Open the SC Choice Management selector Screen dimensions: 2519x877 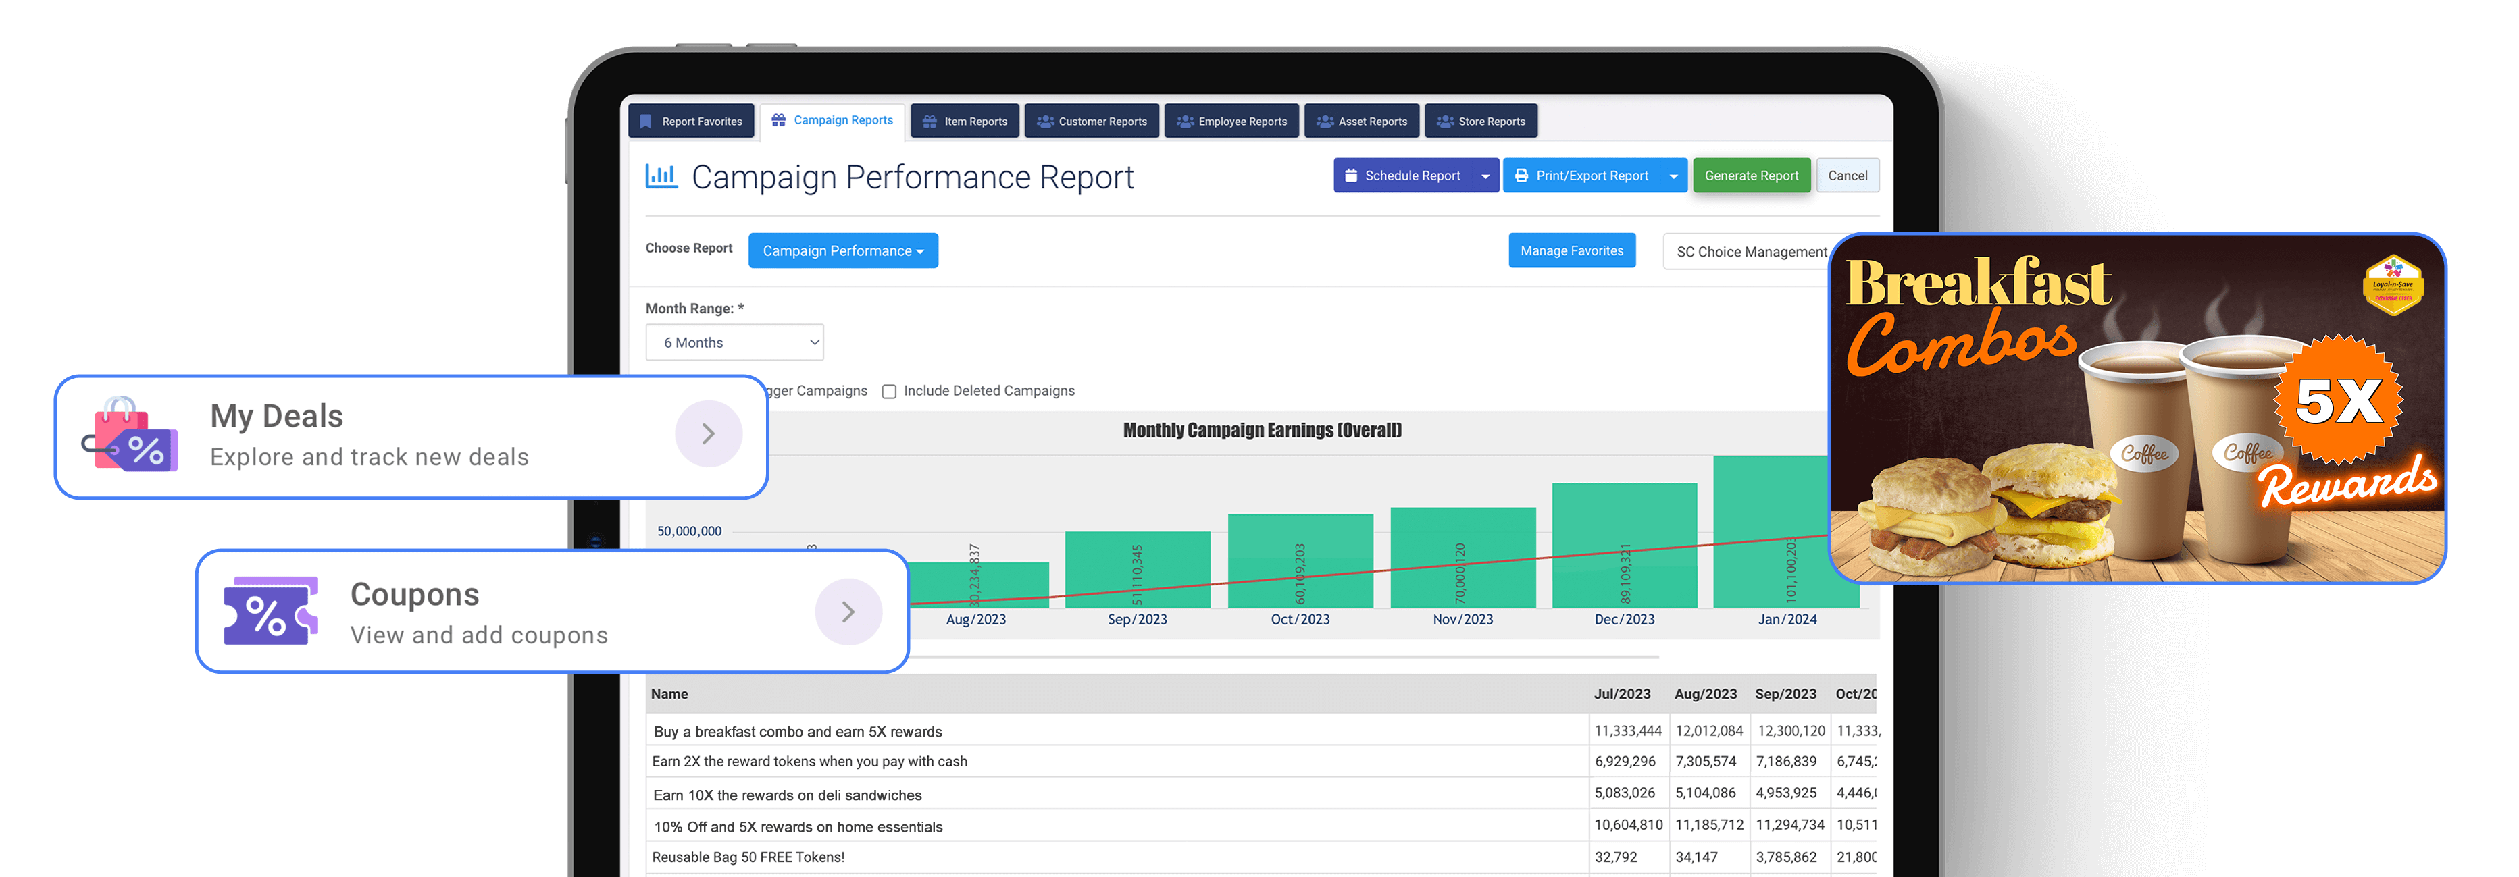[1746, 251]
